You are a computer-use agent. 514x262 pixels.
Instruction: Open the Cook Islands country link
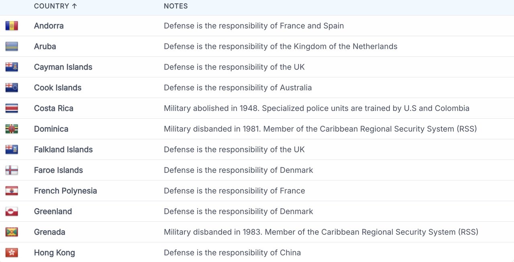(x=57, y=88)
